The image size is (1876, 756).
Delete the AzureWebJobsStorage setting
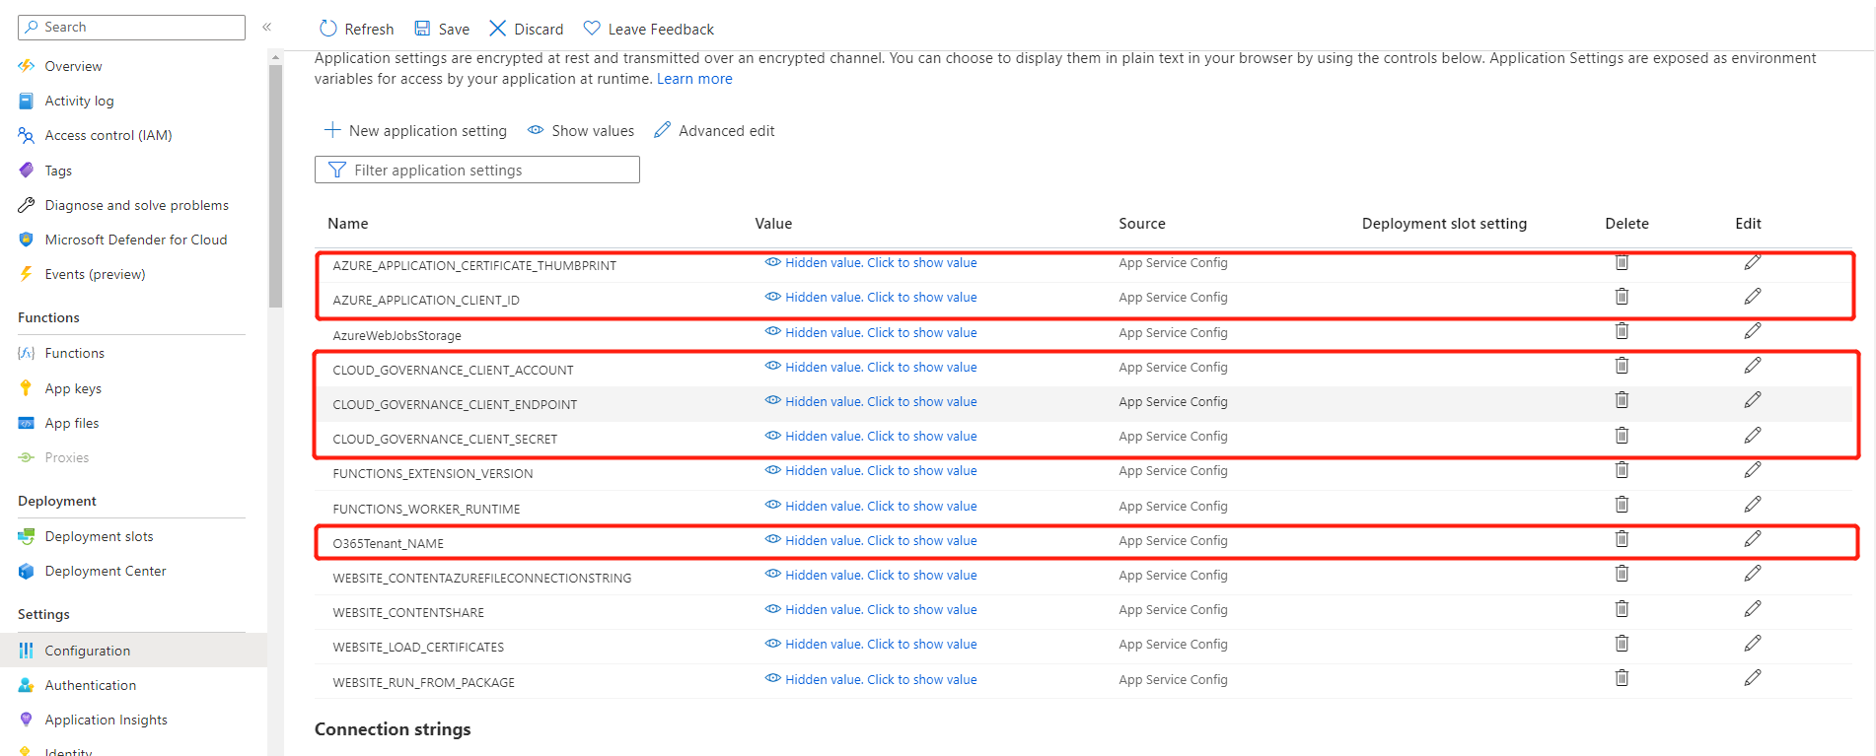coord(1622,331)
